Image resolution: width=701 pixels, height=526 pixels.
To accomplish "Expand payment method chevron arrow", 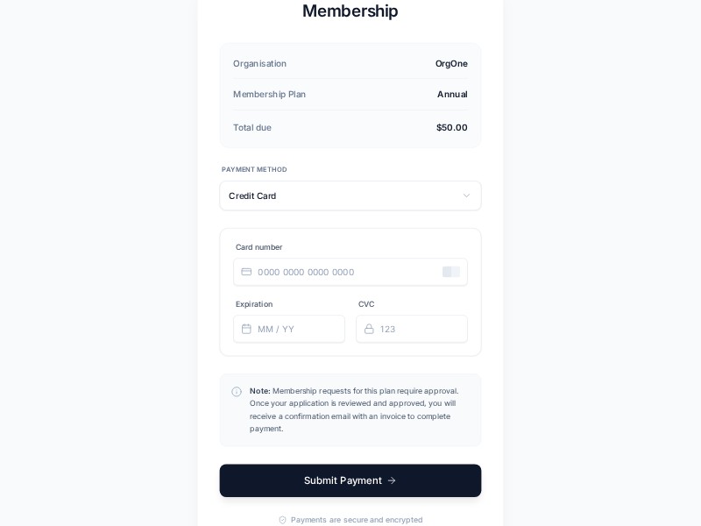I will click(x=466, y=195).
